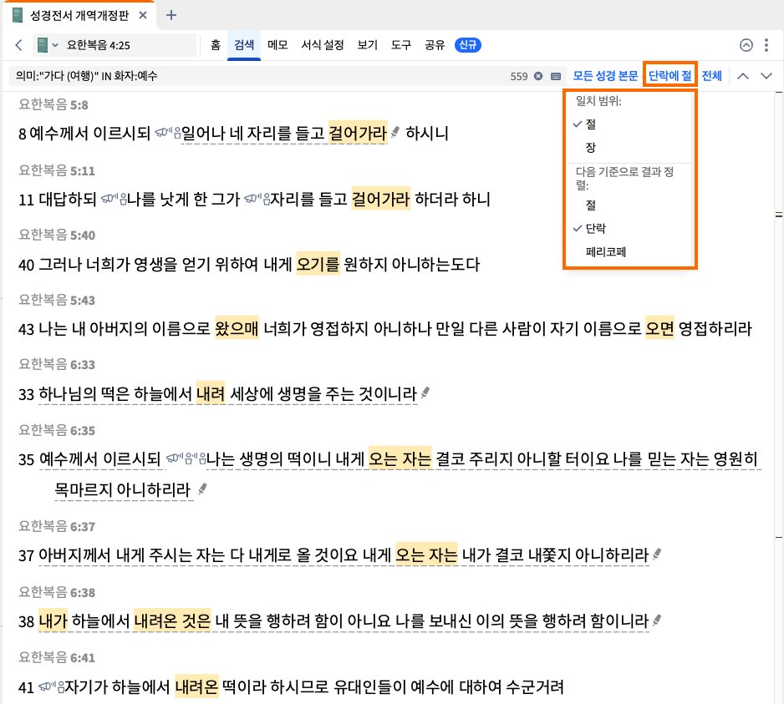The image size is (784, 704).
Task: Jump to next result with down chevron
Action: pos(766,76)
